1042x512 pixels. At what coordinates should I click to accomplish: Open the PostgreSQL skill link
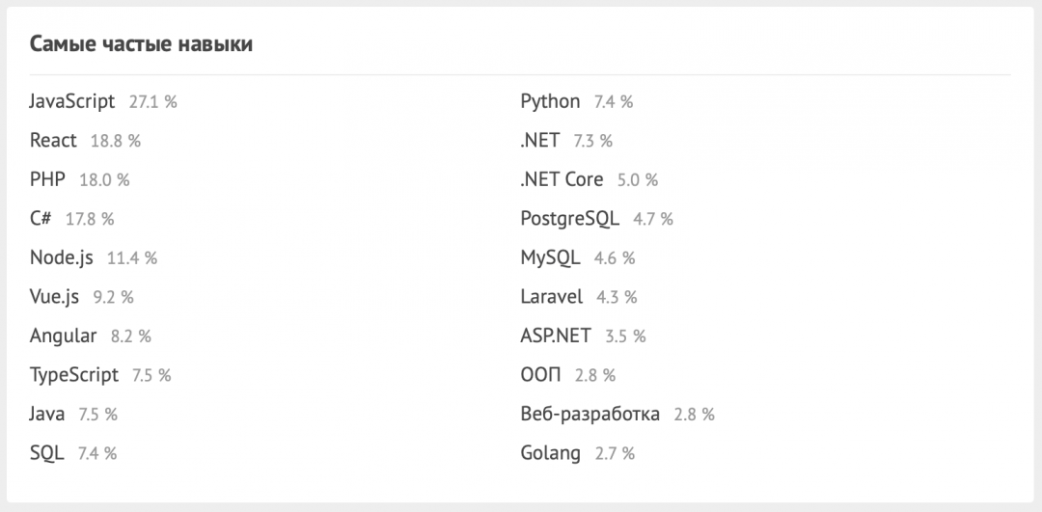tap(569, 219)
